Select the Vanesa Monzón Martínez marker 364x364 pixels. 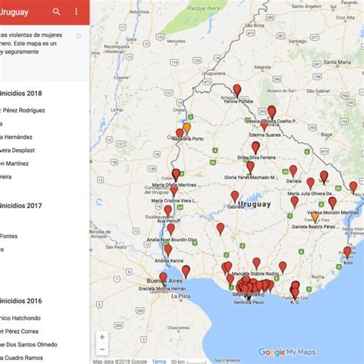click(x=333, y=204)
